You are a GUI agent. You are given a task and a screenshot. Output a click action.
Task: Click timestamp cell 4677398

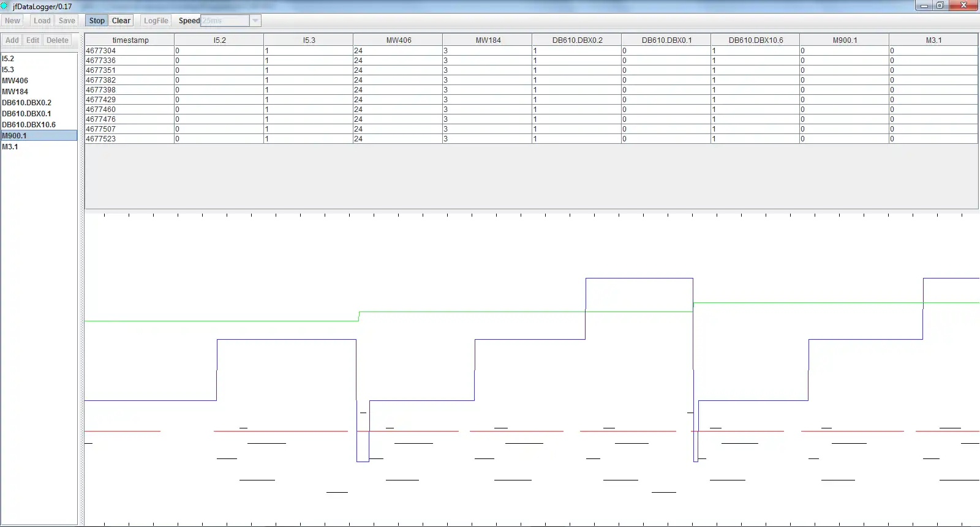tap(130, 90)
